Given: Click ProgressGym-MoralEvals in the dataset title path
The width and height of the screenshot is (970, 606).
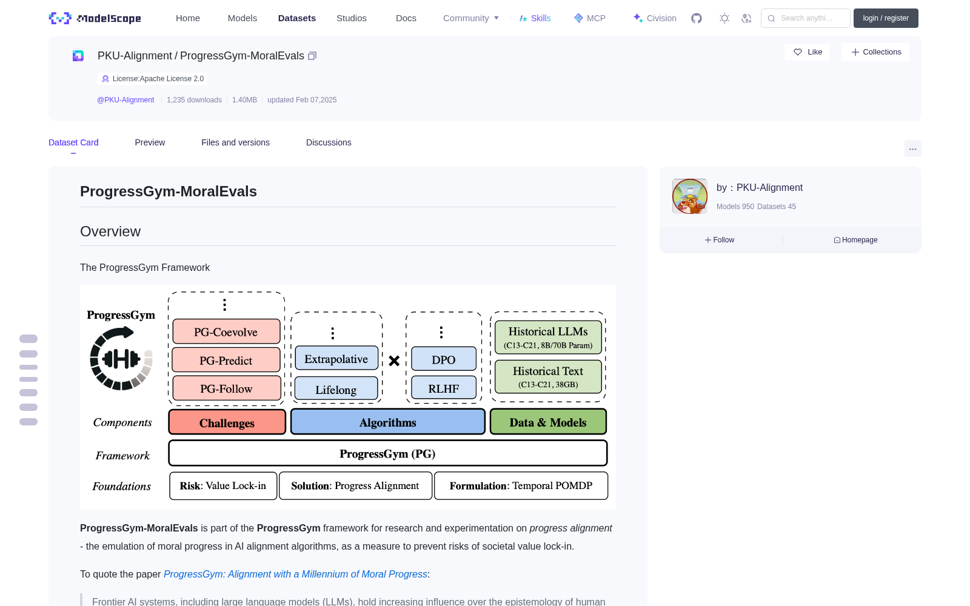Looking at the screenshot, I should pyautogui.click(x=242, y=56).
